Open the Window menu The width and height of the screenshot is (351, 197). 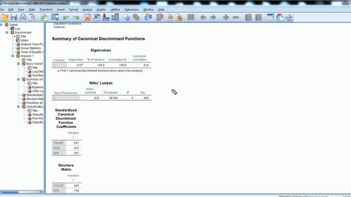point(148,10)
